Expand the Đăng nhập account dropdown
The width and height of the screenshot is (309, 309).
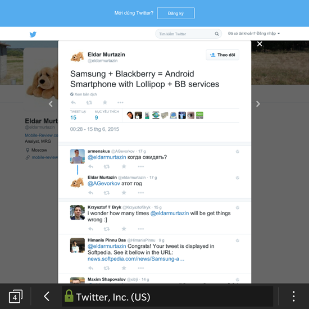coord(254,34)
